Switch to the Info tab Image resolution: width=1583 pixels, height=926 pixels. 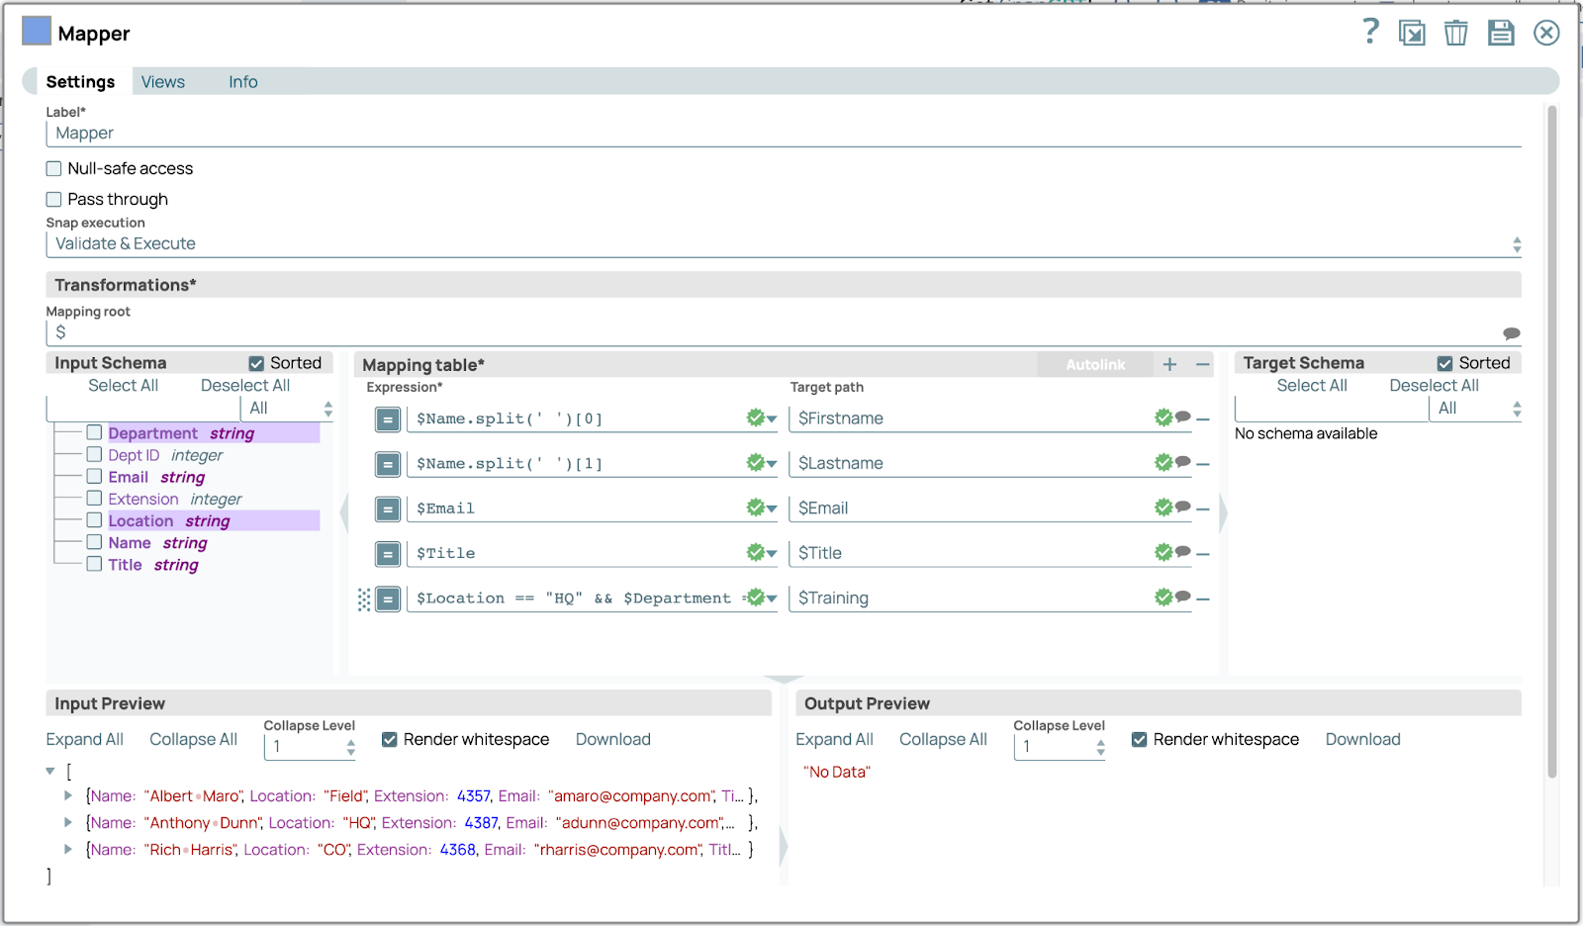click(242, 82)
